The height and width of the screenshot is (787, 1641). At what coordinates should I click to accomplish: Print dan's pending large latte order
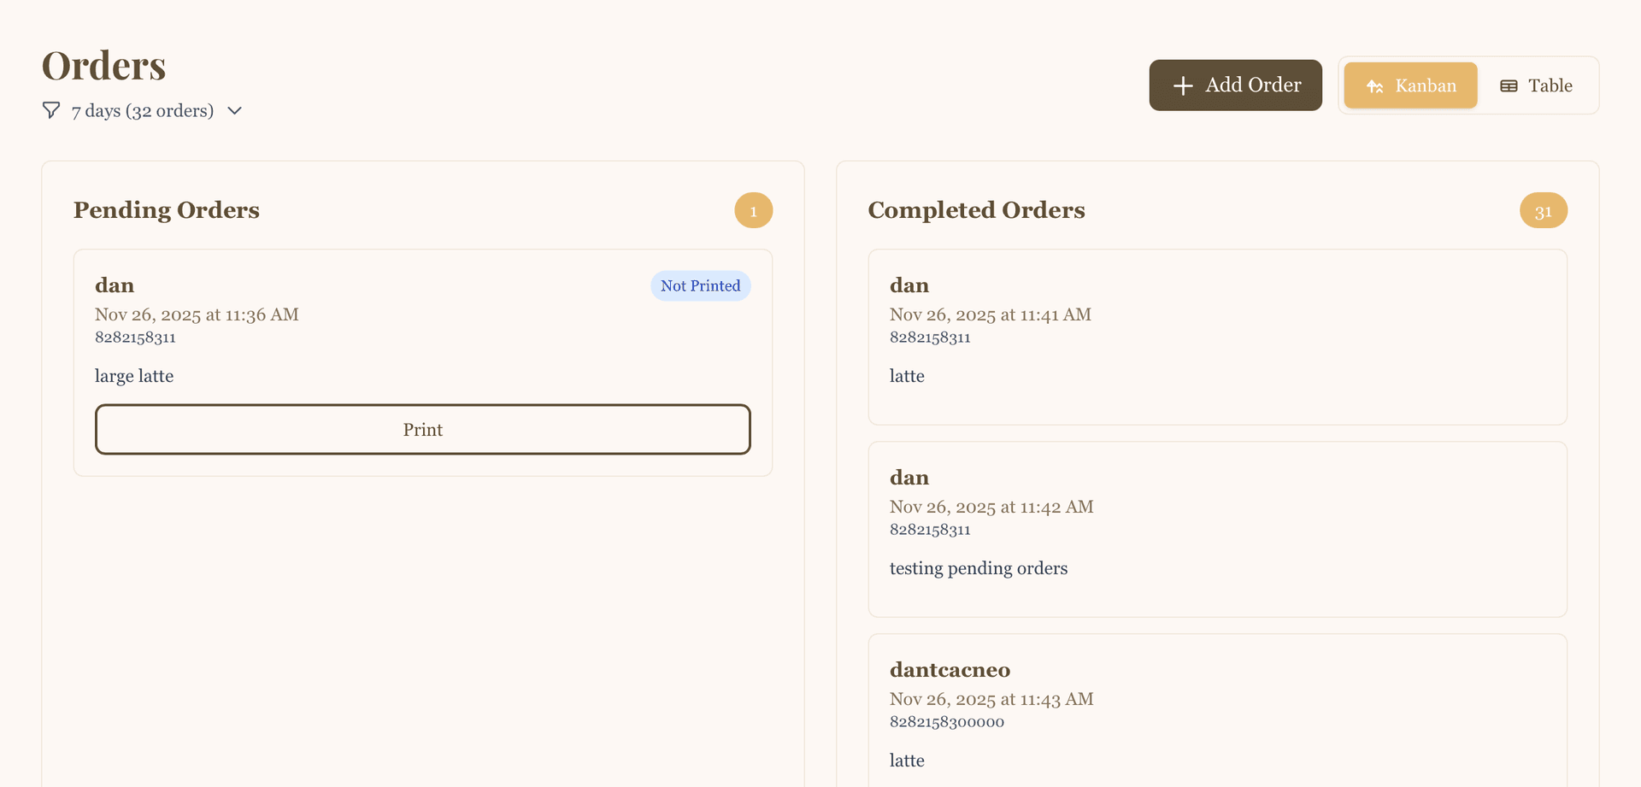(x=422, y=429)
